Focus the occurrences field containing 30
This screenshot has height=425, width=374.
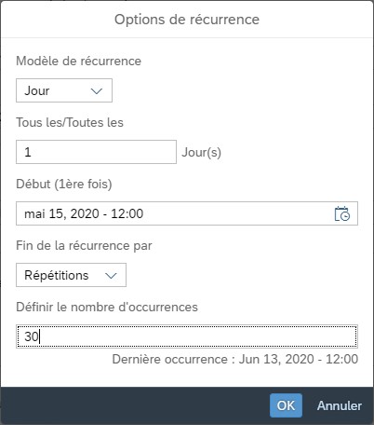187,336
